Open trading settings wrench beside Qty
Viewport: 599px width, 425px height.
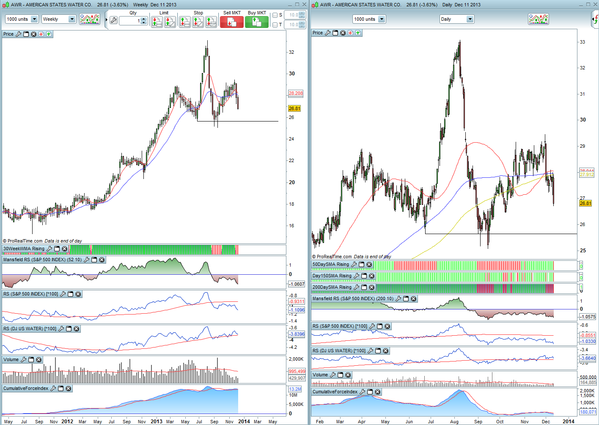pos(113,20)
